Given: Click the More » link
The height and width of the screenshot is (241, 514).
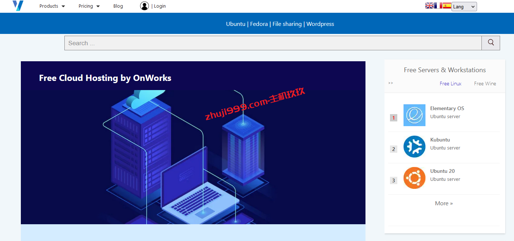Looking at the screenshot, I should 444,203.
